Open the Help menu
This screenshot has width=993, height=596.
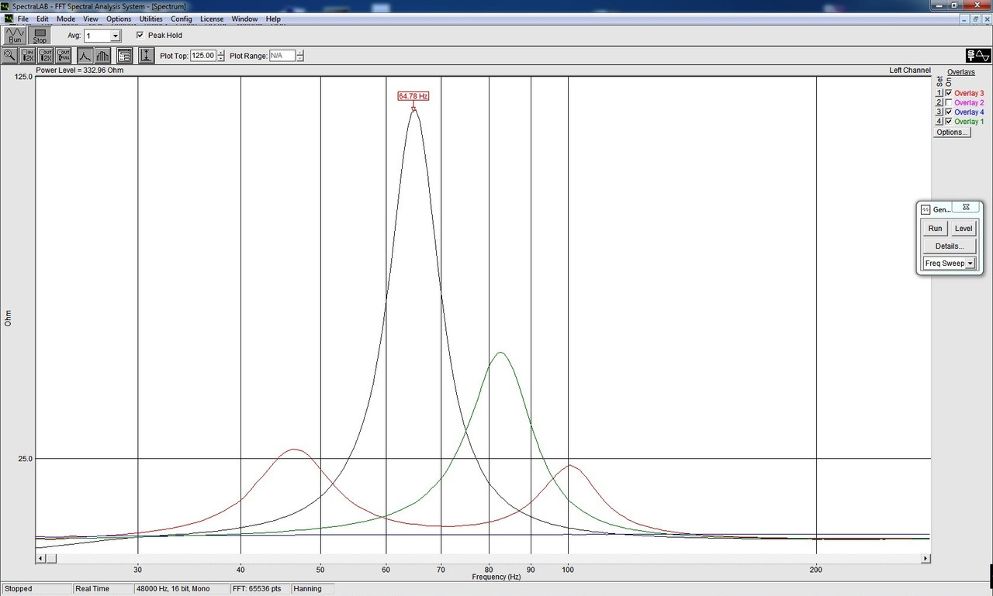tap(273, 19)
